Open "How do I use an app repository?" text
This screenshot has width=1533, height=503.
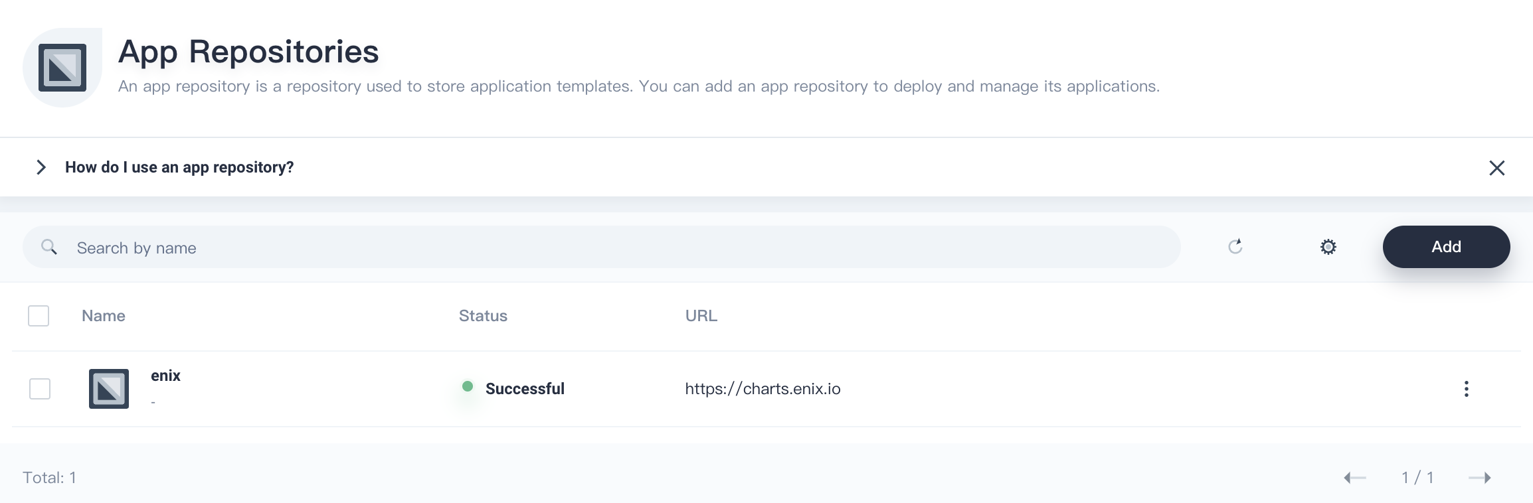pos(179,167)
